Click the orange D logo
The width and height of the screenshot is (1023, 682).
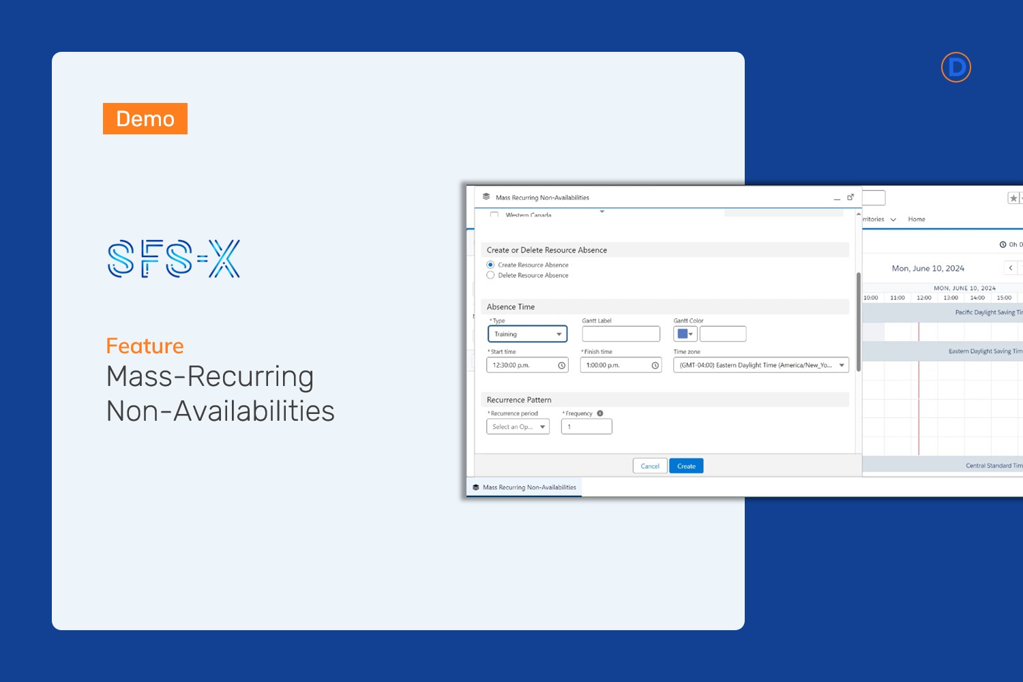tap(955, 68)
